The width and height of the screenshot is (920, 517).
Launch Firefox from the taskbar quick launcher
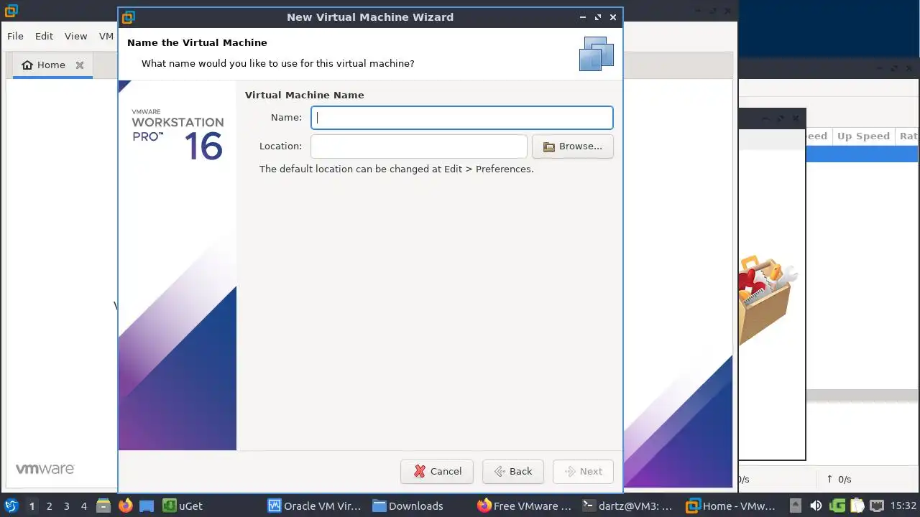click(x=125, y=506)
